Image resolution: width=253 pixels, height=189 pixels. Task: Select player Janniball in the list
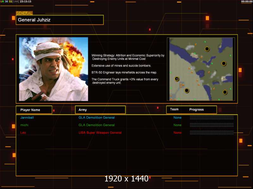coord(27,117)
